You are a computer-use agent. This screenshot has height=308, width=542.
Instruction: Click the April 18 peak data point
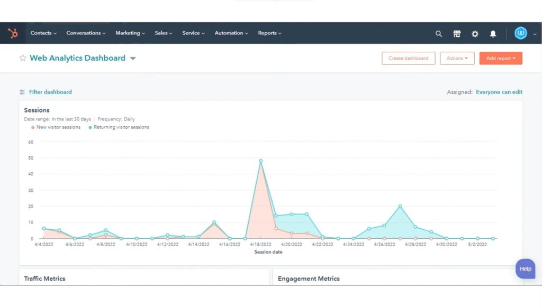[260, 160]
